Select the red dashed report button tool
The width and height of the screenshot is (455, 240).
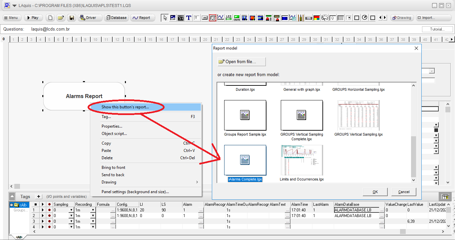[213, 18]
